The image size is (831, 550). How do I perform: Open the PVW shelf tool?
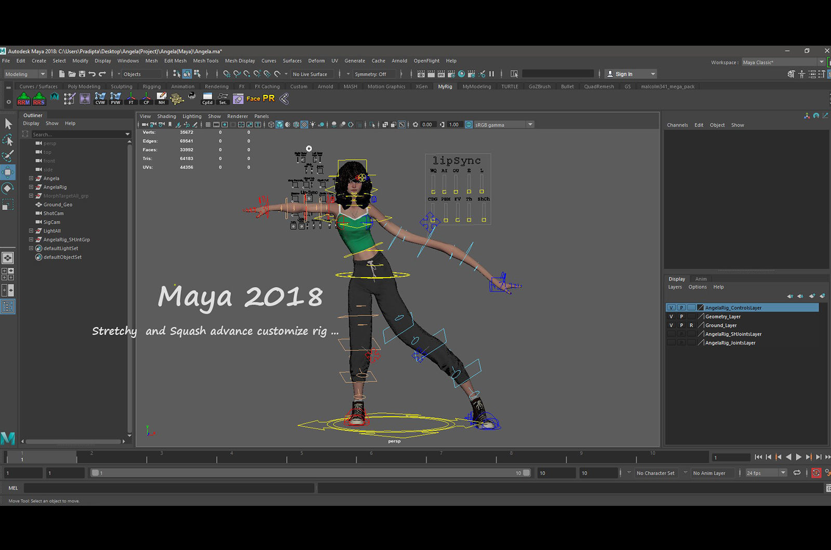pyautogui.click(x=115, y=99)
